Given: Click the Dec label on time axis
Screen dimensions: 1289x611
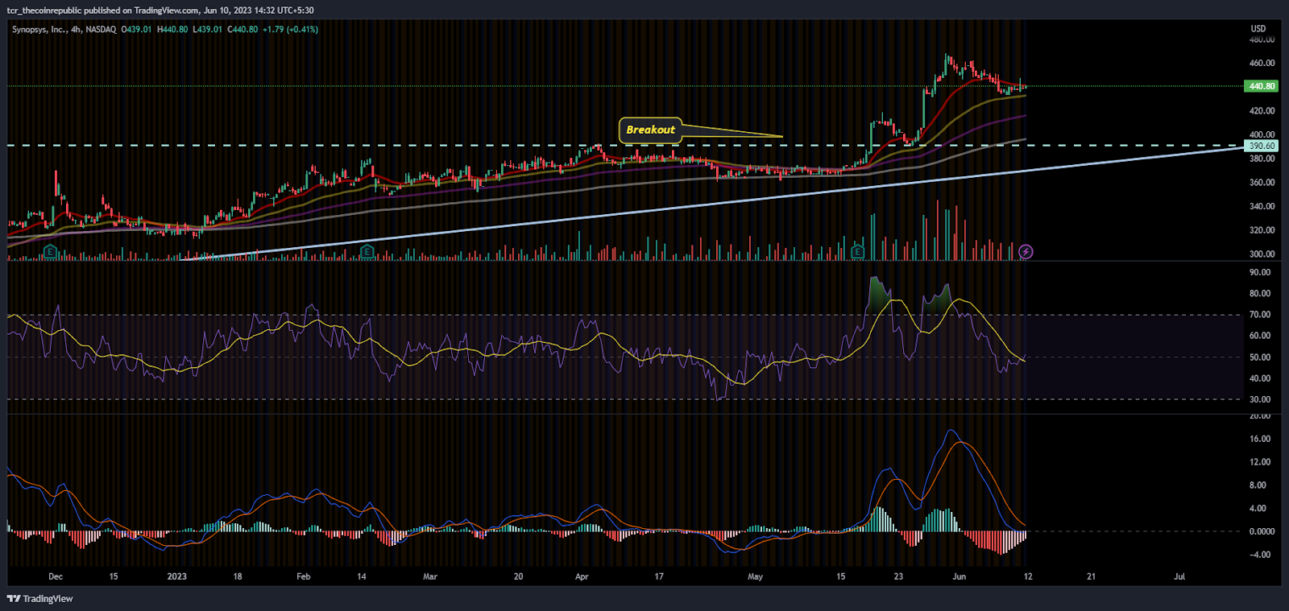Looking at the screenshot, I should 56,576.
